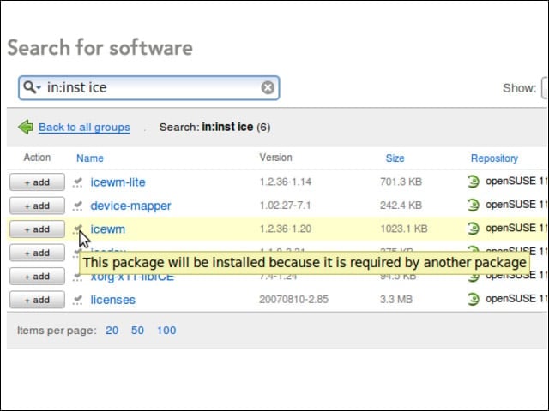Sort results by the Repository column header
The width and height of the screenshot is (549, 411).
494,158
